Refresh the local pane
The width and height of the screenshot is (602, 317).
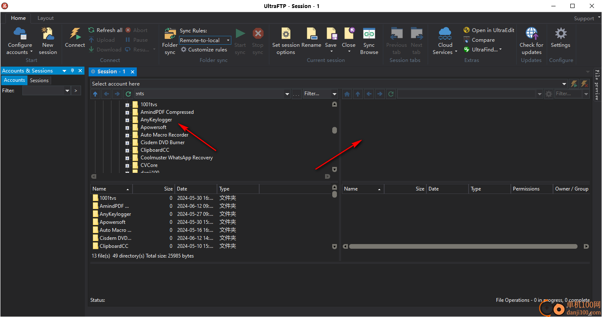click(128, 94)
